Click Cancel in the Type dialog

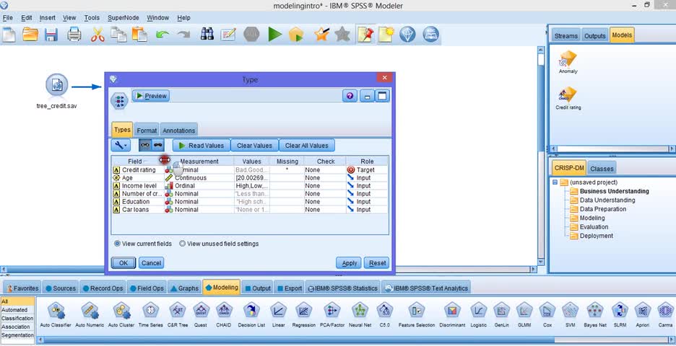(x=152, y=263)
